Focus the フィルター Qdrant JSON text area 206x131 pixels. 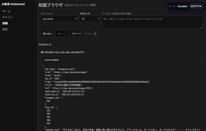click(x=152, y=22)
